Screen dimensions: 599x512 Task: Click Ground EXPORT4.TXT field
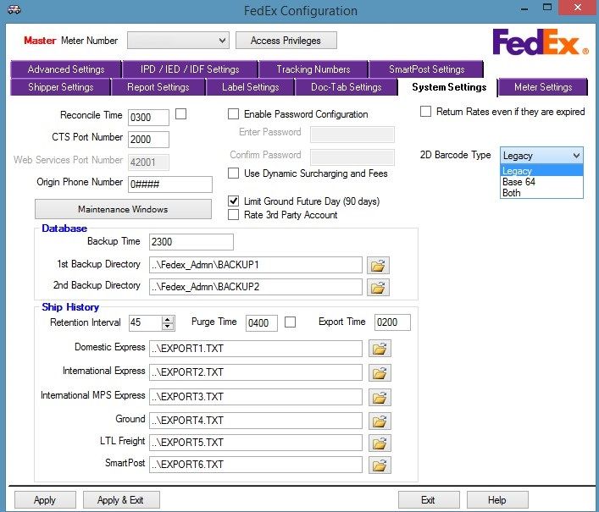256,420
